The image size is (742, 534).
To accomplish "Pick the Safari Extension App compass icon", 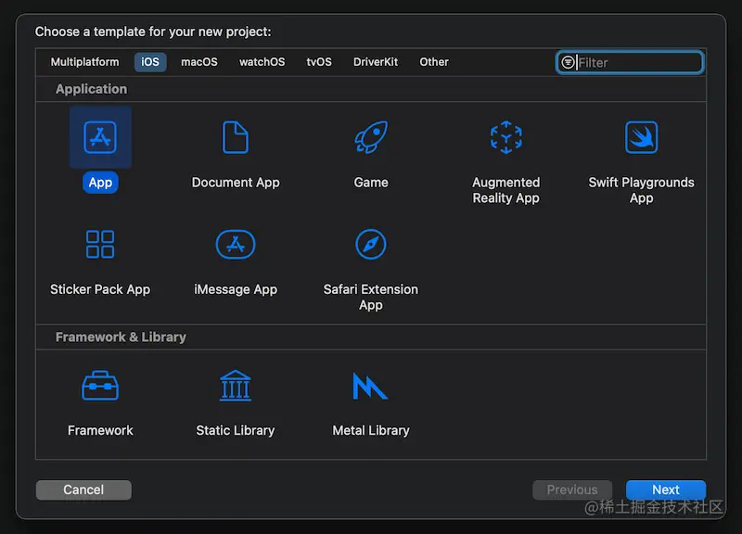I will pyautogui.click(x=370, y=244).
